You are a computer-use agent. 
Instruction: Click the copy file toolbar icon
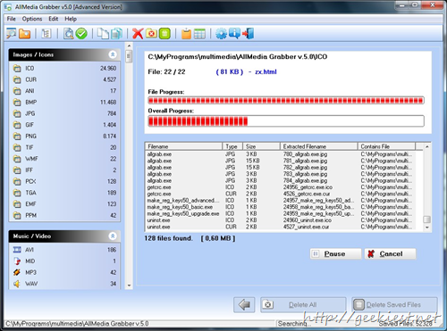click(x=103, y=34)
